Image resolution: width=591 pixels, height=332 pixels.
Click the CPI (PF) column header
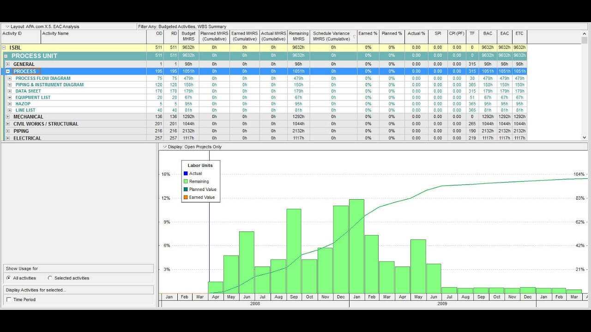pyautogui.click(x=457, y=37)
